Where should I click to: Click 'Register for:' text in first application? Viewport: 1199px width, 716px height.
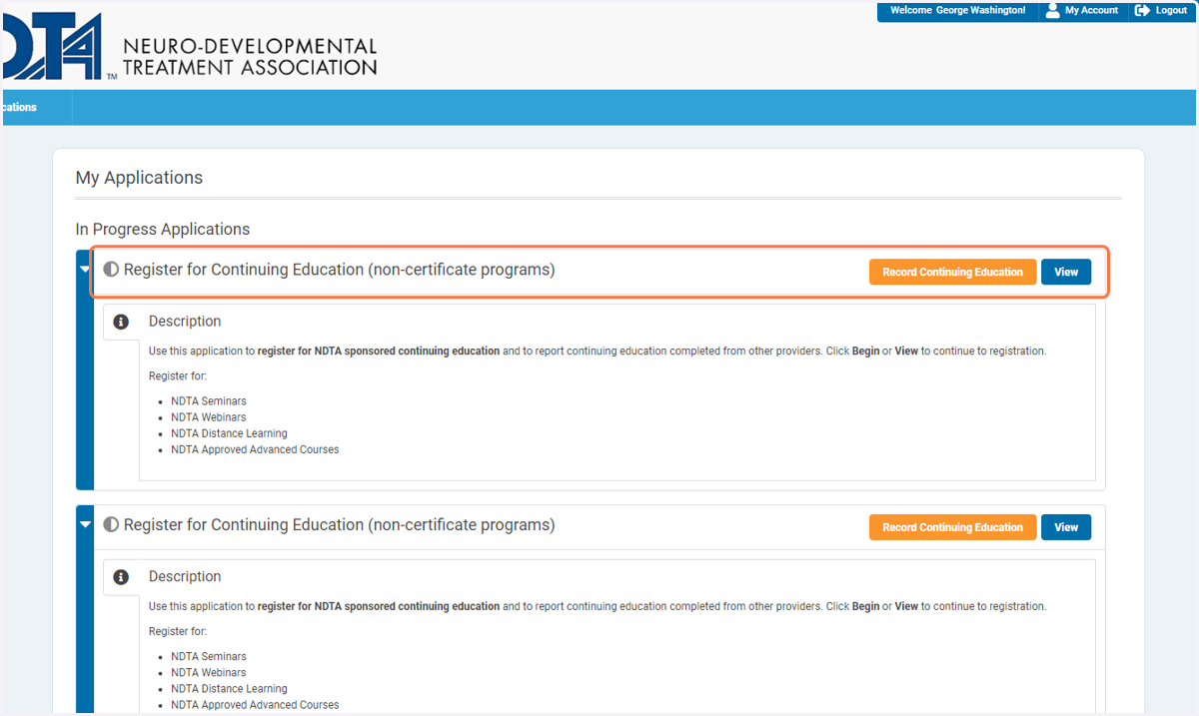tap(178, 376)
